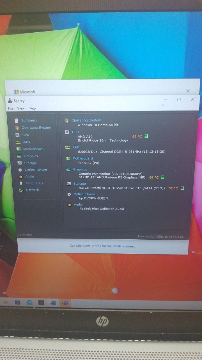
Task: Open Microsoft Teams from the taskbar
Action: pos(65,303)
